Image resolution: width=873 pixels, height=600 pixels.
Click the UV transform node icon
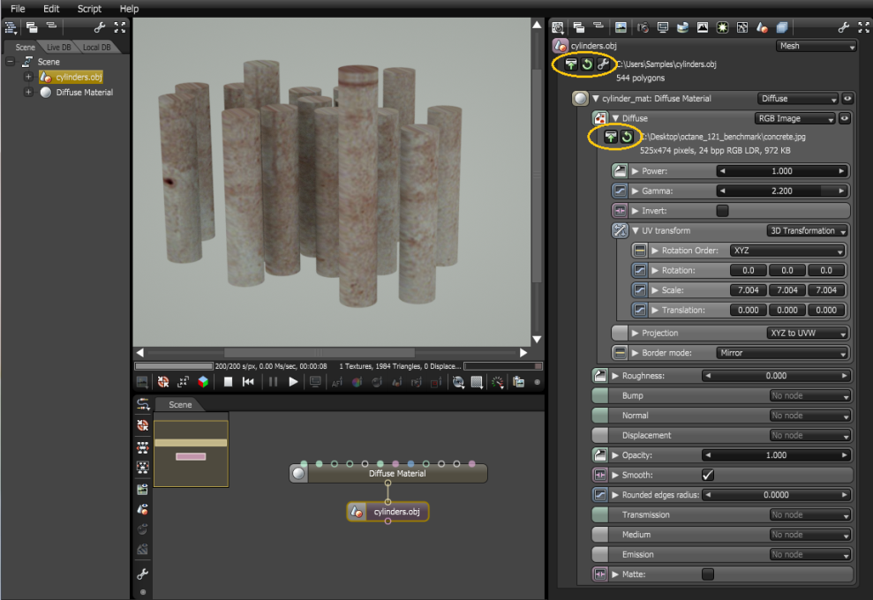click(x=620, y=230)
